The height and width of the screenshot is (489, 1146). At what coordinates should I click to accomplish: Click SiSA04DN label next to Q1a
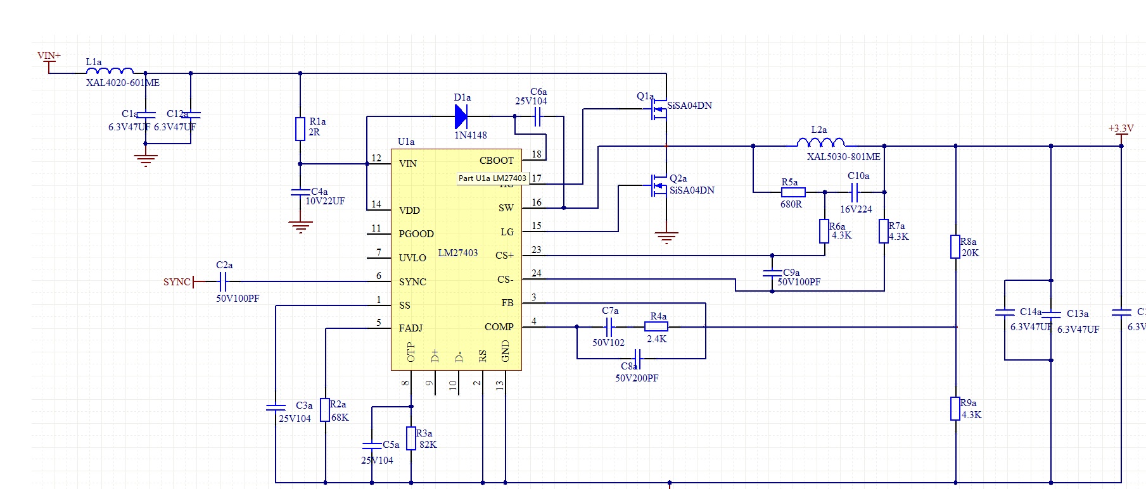pos(689,106)
